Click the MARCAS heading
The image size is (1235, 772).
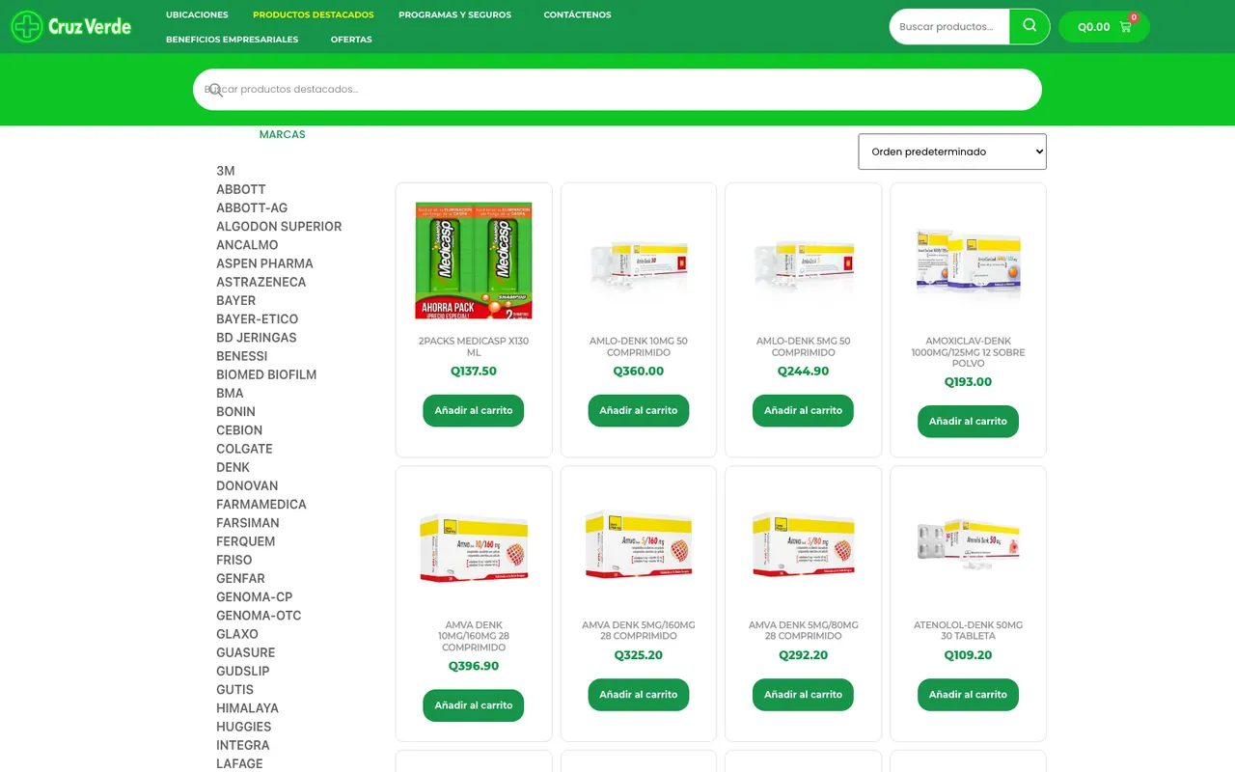tap(282, 135)
